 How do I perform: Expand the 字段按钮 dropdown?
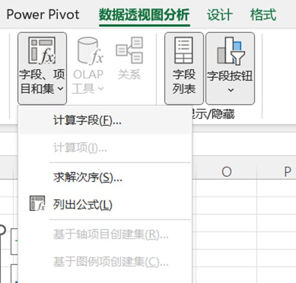[x=230, y=68]
